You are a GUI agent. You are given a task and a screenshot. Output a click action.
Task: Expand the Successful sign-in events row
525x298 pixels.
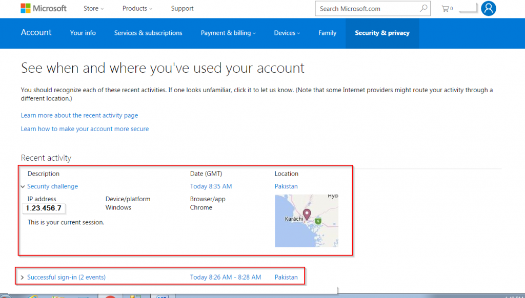23,278
